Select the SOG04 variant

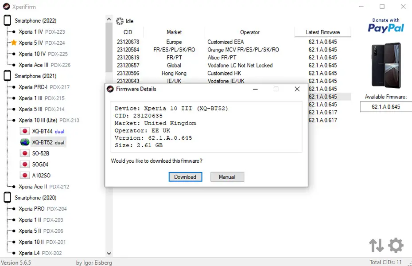click(x=40, y=164)
